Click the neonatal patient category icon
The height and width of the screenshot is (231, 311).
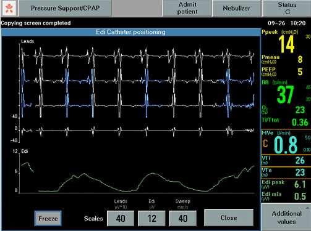click(x=9, y=8)
